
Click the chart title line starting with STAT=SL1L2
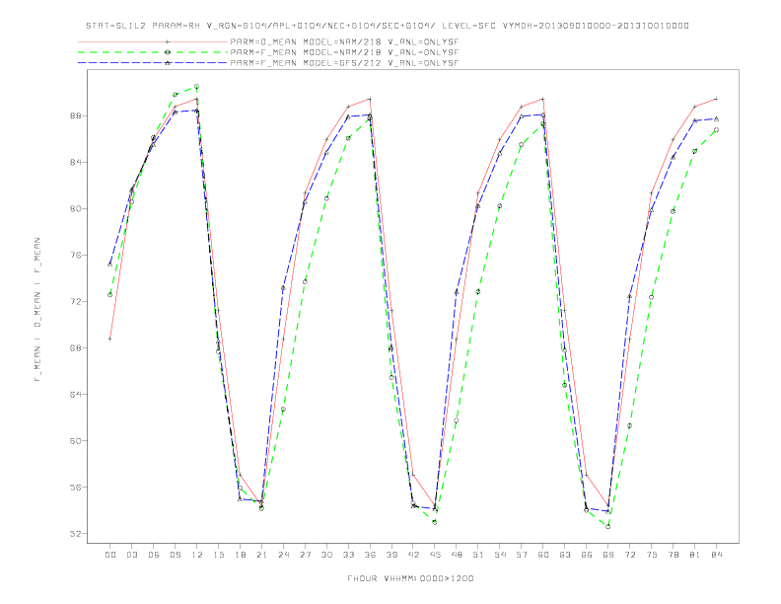pyautogui.click(x=388, y=26)
